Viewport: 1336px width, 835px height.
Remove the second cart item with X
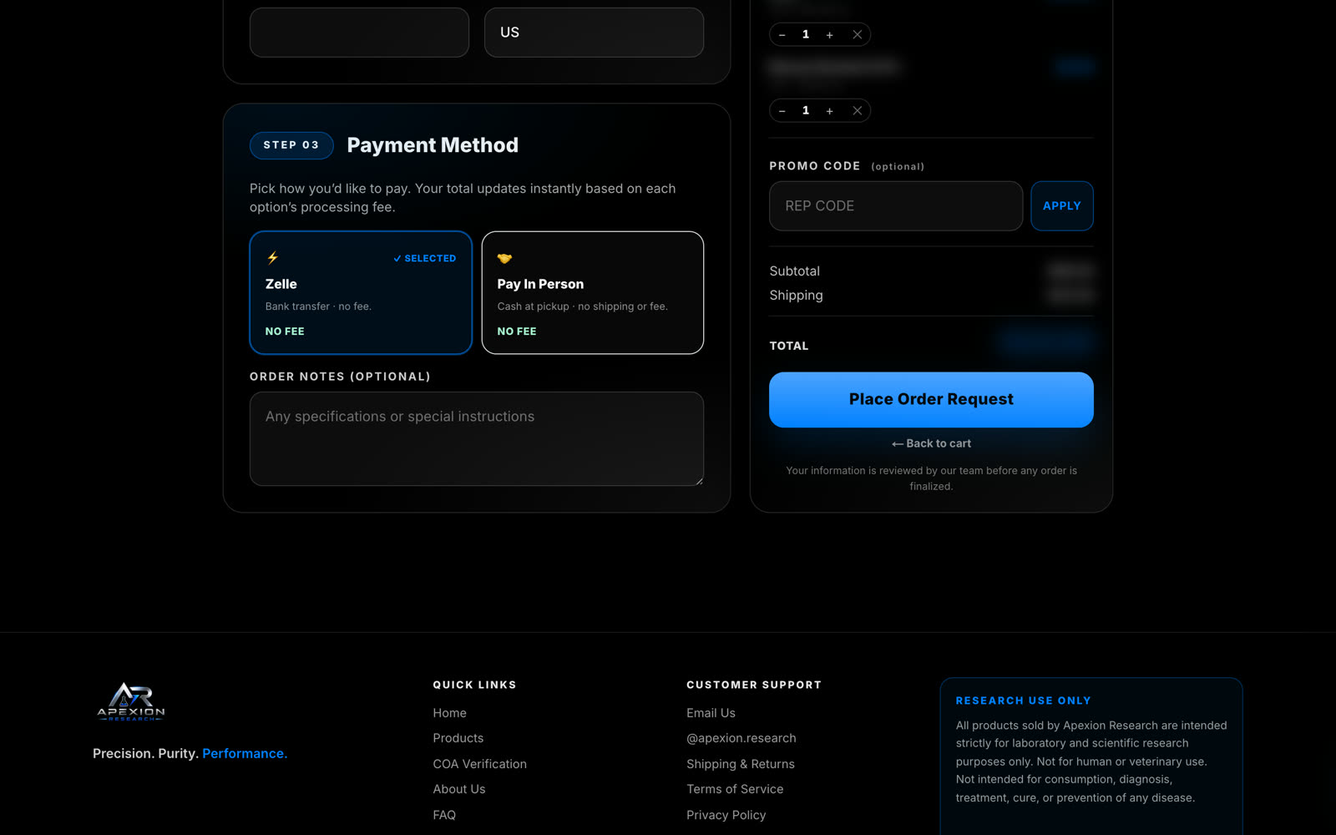(x=857, y=111)
